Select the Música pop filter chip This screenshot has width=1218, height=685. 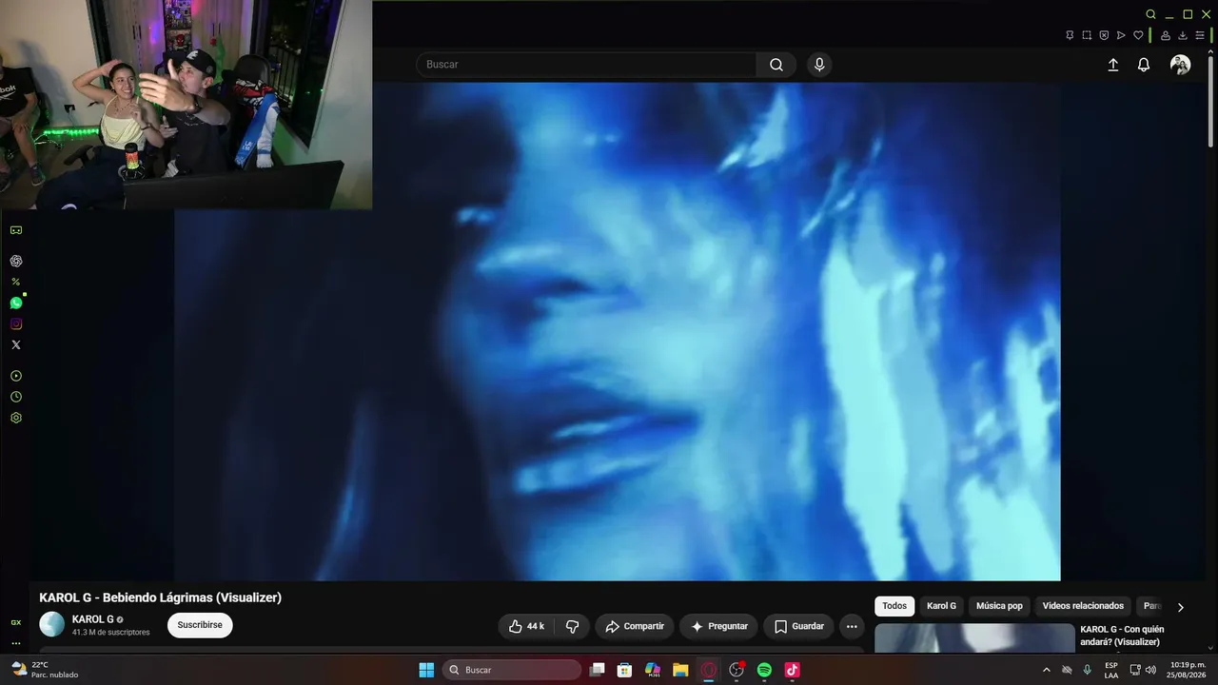[x=999, y=606]
